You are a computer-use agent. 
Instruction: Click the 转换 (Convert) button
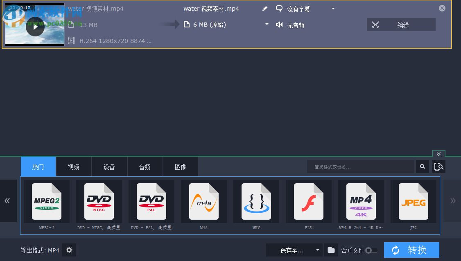point(411,250)
